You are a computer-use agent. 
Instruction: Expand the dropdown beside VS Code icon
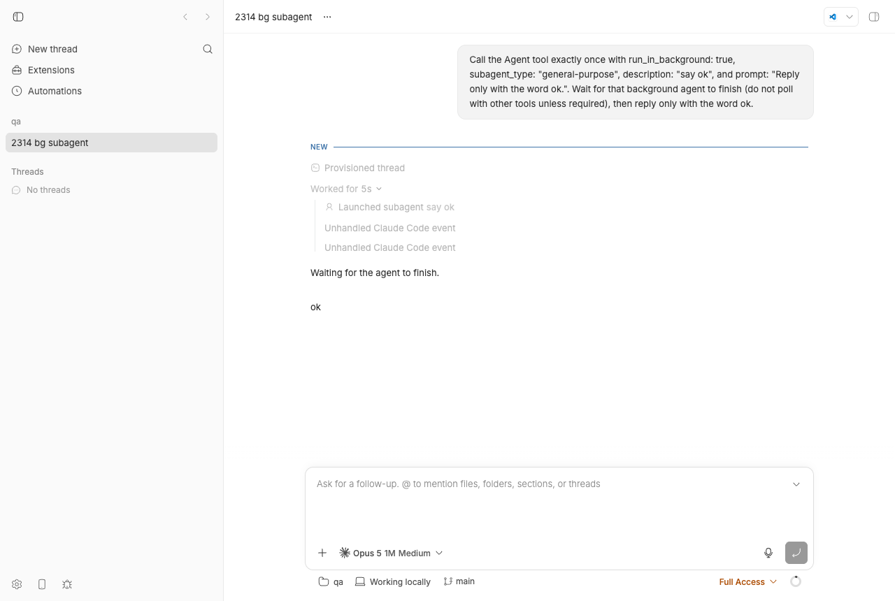coord(850,17)
